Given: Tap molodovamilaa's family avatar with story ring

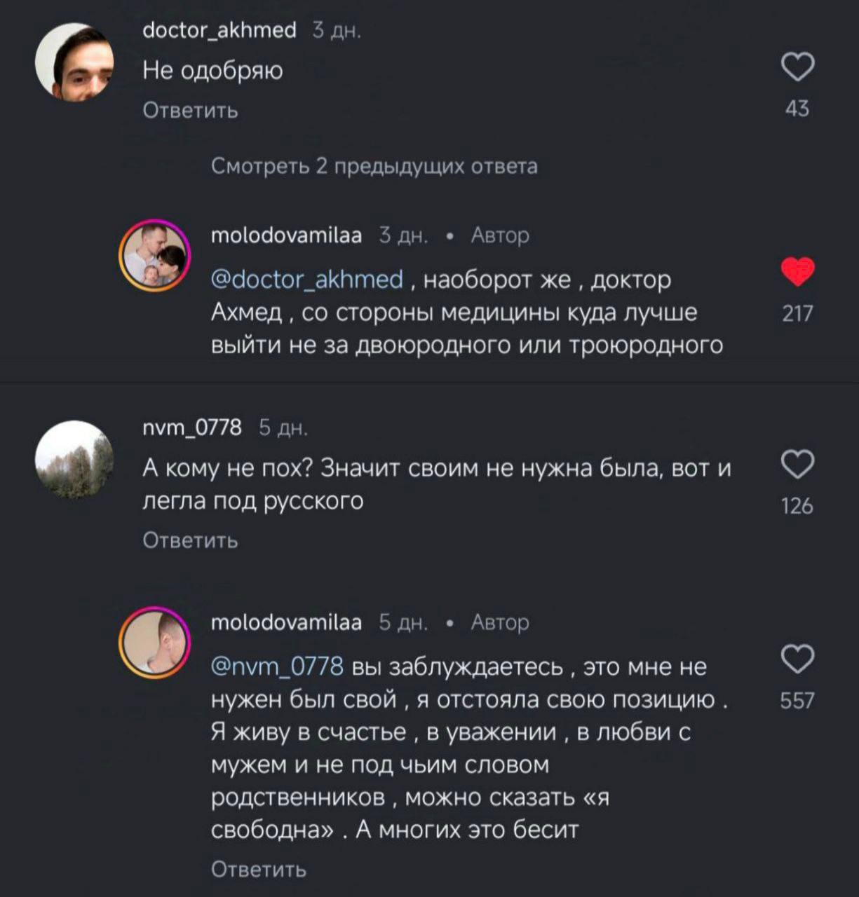Looking at the screenshot, I should click(154, 257).
